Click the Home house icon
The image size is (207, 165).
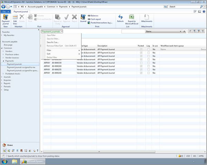[4, 145]
